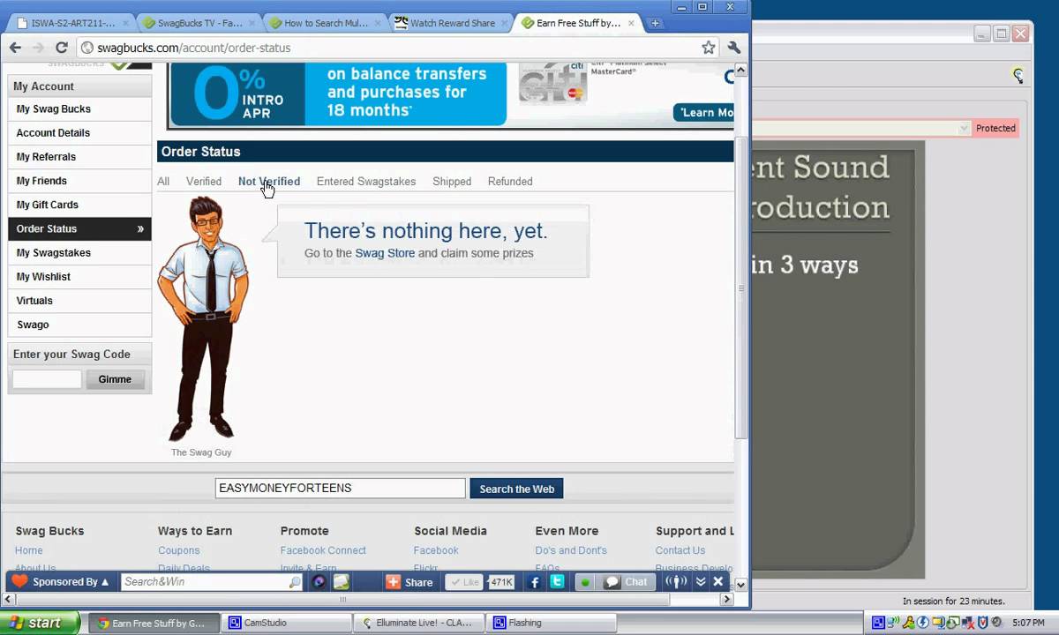1059x635 pixels.
Task: Click the Share plus button
Action: pos(409,582)
